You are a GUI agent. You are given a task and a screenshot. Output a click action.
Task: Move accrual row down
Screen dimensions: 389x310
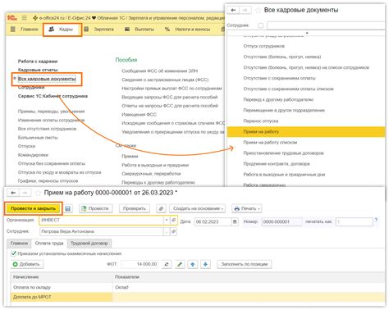coord(205,264)
